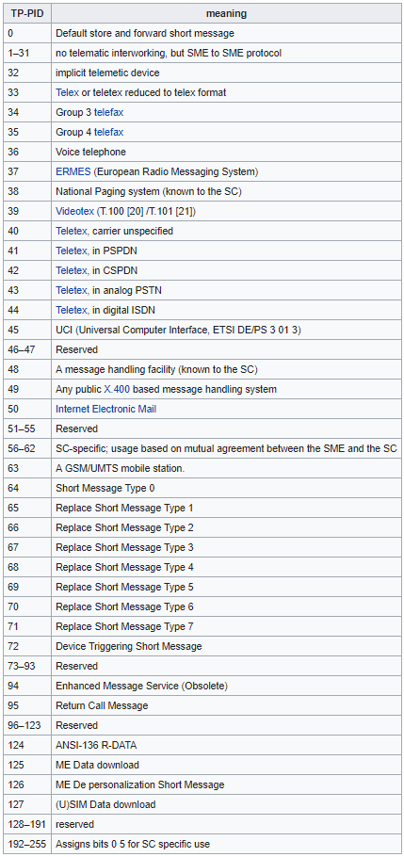The width and height of the screenshot is (404, 857).
Task: Click the telefax link in Group 4 row
Action: point(109,132)
